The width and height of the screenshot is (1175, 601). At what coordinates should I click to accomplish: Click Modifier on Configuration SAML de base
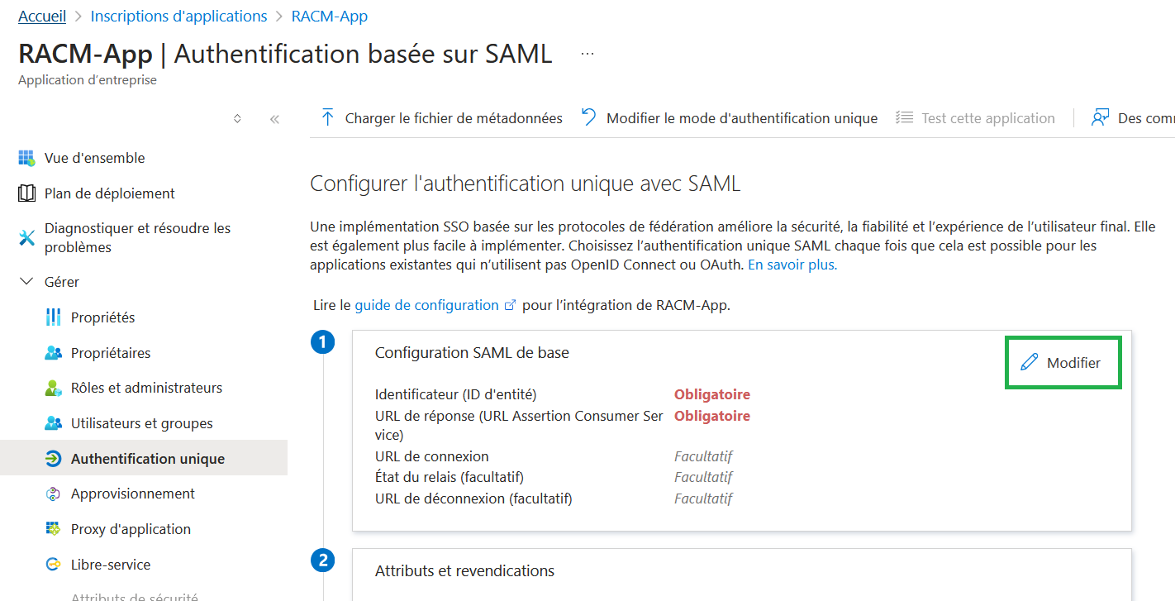tap(1061, 363)
